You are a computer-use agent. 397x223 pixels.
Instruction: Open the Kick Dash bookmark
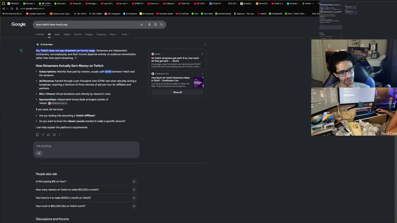point(207,14)
